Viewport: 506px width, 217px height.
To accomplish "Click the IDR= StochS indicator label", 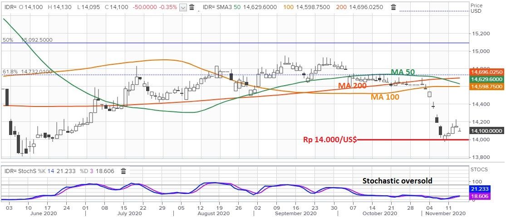I will point(20,171).
